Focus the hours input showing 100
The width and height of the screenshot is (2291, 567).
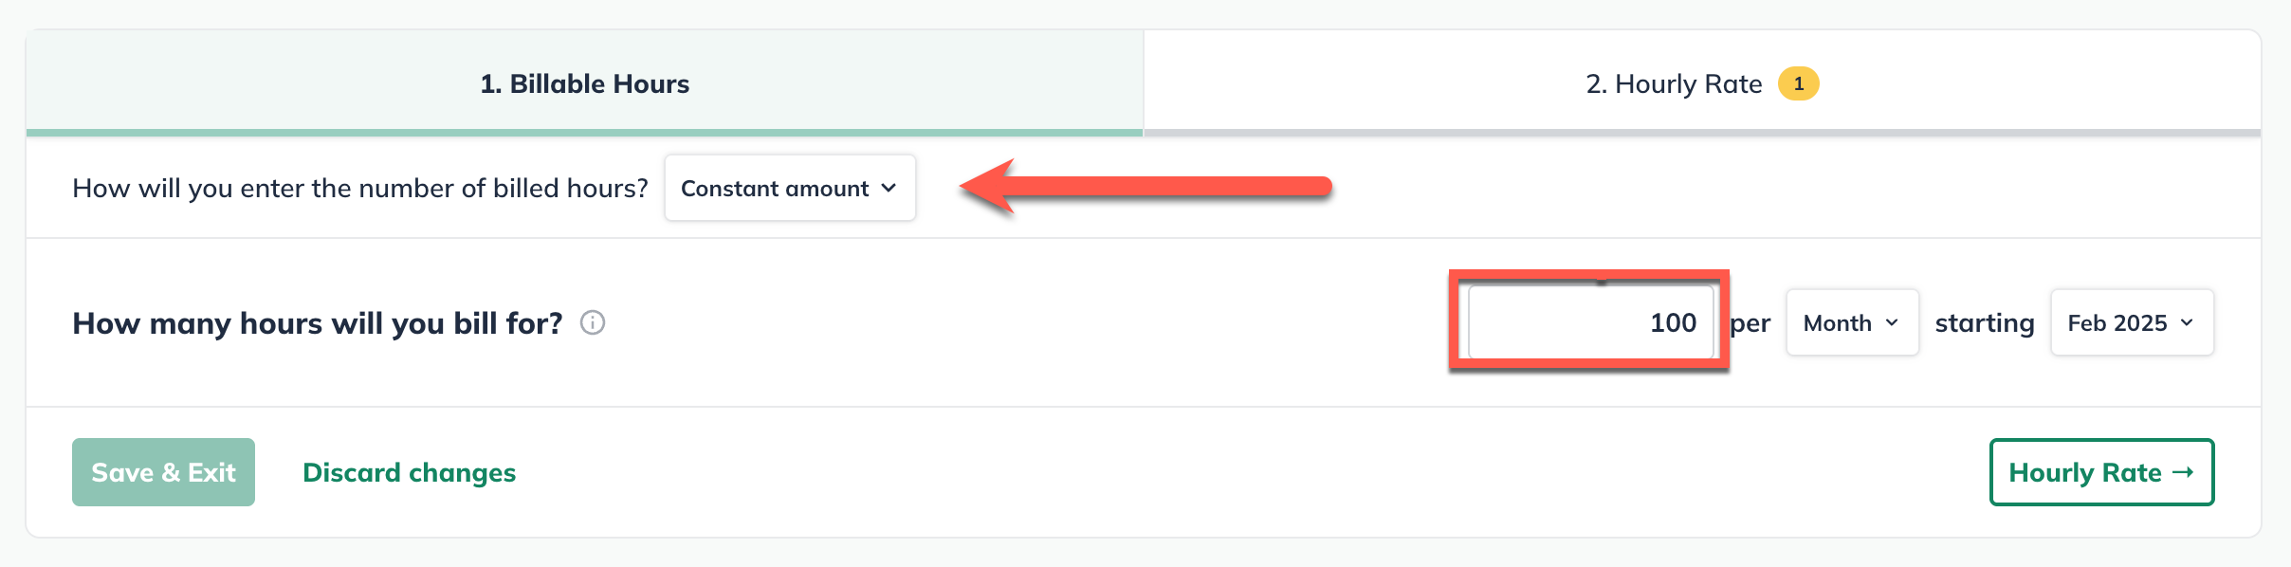click(x=1590, y=323)
